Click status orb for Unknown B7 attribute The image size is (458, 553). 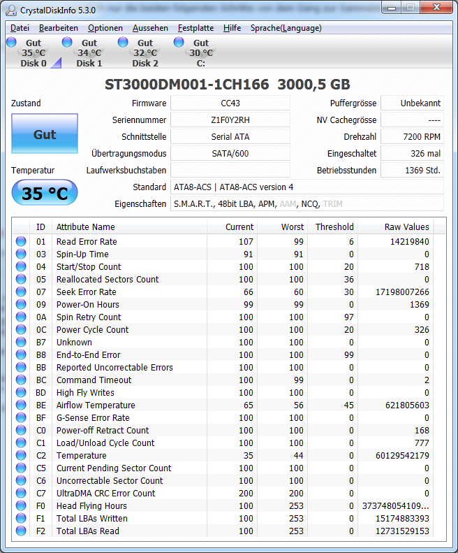(21, 342)
